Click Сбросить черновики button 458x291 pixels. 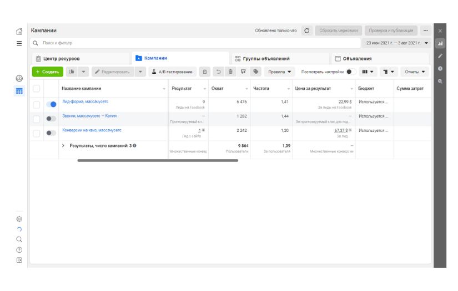(338, 30)
